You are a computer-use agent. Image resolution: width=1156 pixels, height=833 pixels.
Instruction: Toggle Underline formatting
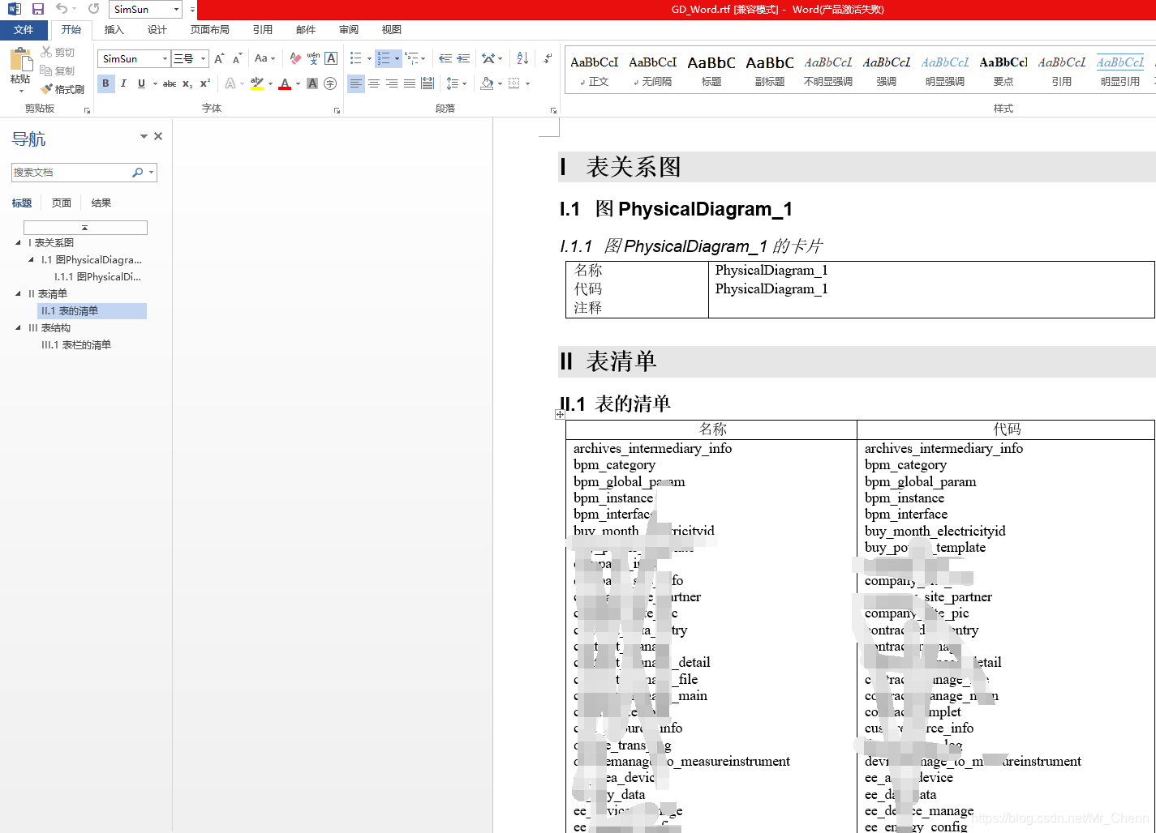pos(141,83)
